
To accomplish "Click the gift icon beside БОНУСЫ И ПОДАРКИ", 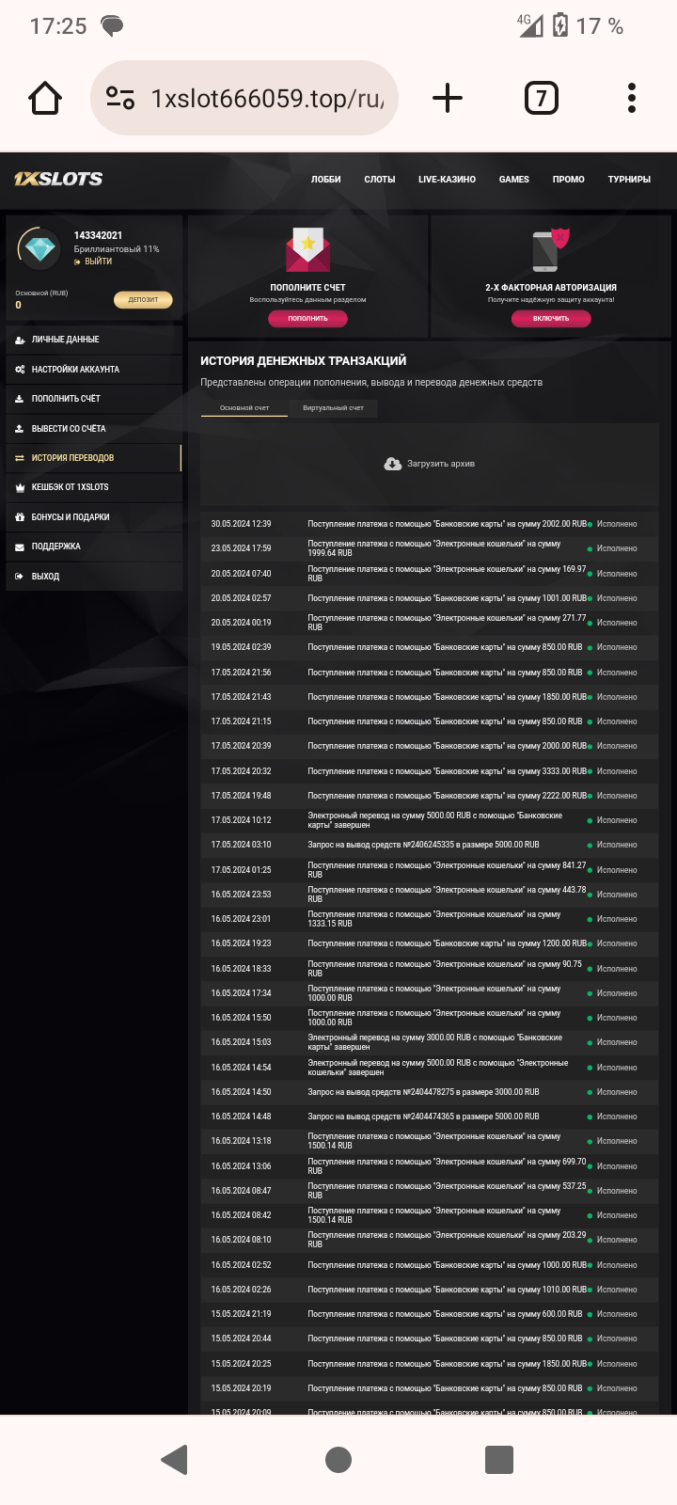I will (21, 516).
